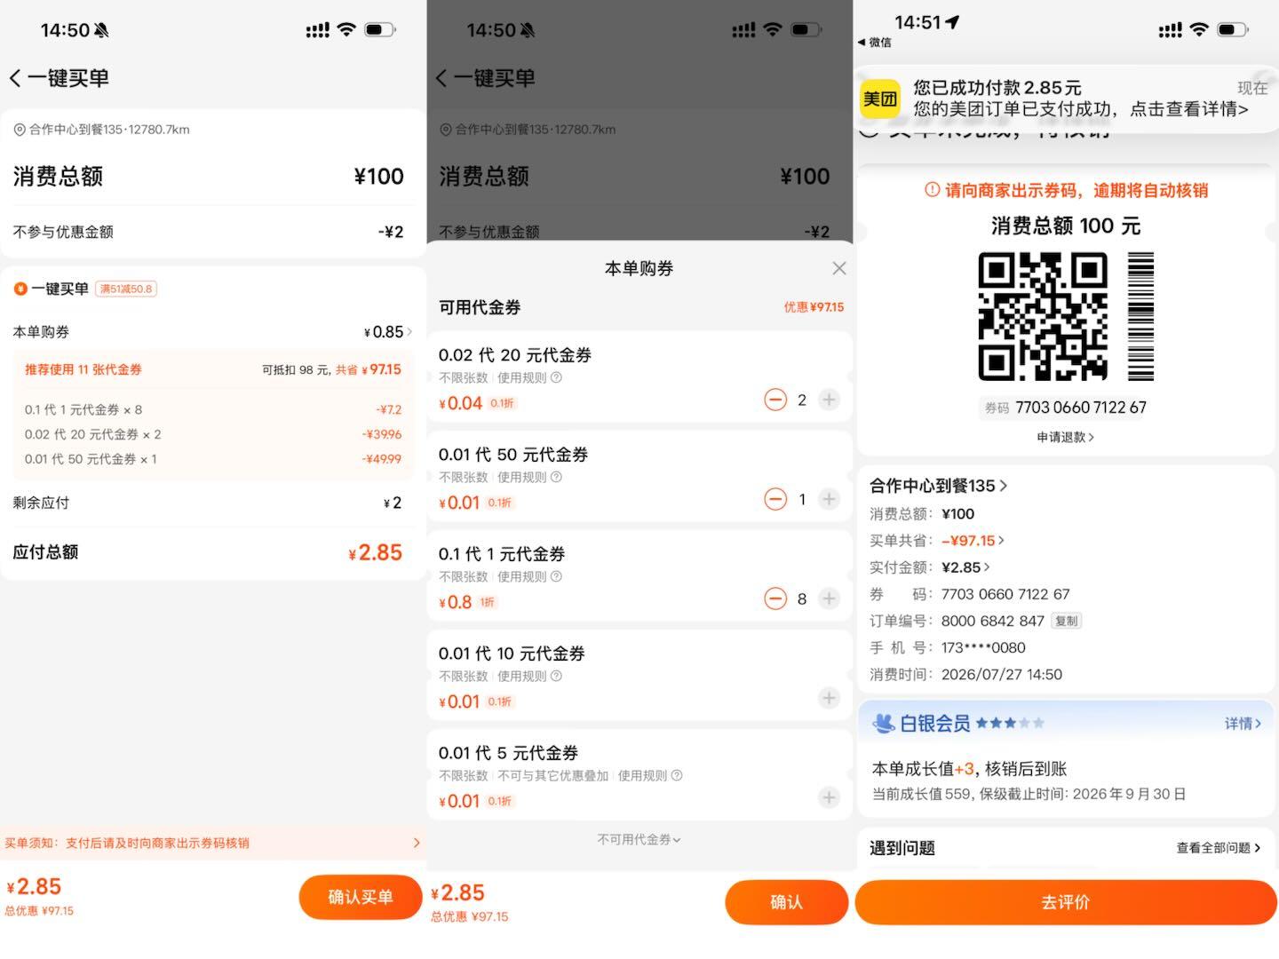View 实付金额 ¥2.85 payment details
The width and height of the screenshot is (1279, 959).
tap(965, 567)
